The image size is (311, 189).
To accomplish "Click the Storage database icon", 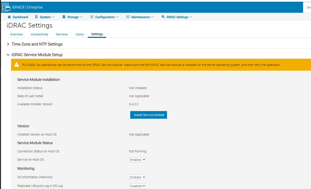I will point(64,17).
